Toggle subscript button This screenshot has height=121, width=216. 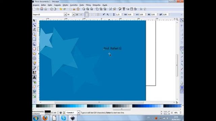[x=108, y=14]
